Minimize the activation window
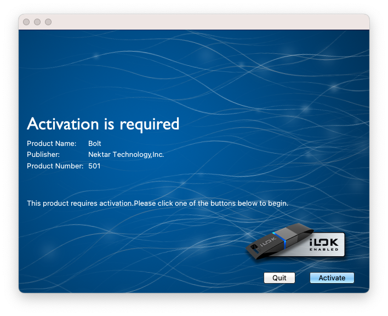 [x=37, y=22]
